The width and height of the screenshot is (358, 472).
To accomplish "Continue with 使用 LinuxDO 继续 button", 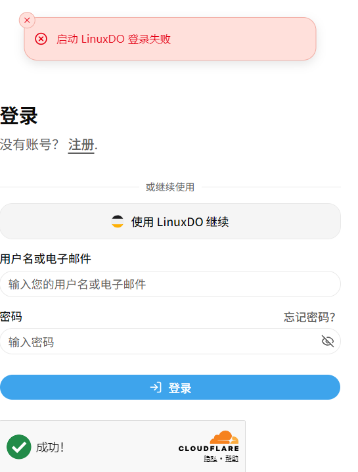I will click(170, 222).
